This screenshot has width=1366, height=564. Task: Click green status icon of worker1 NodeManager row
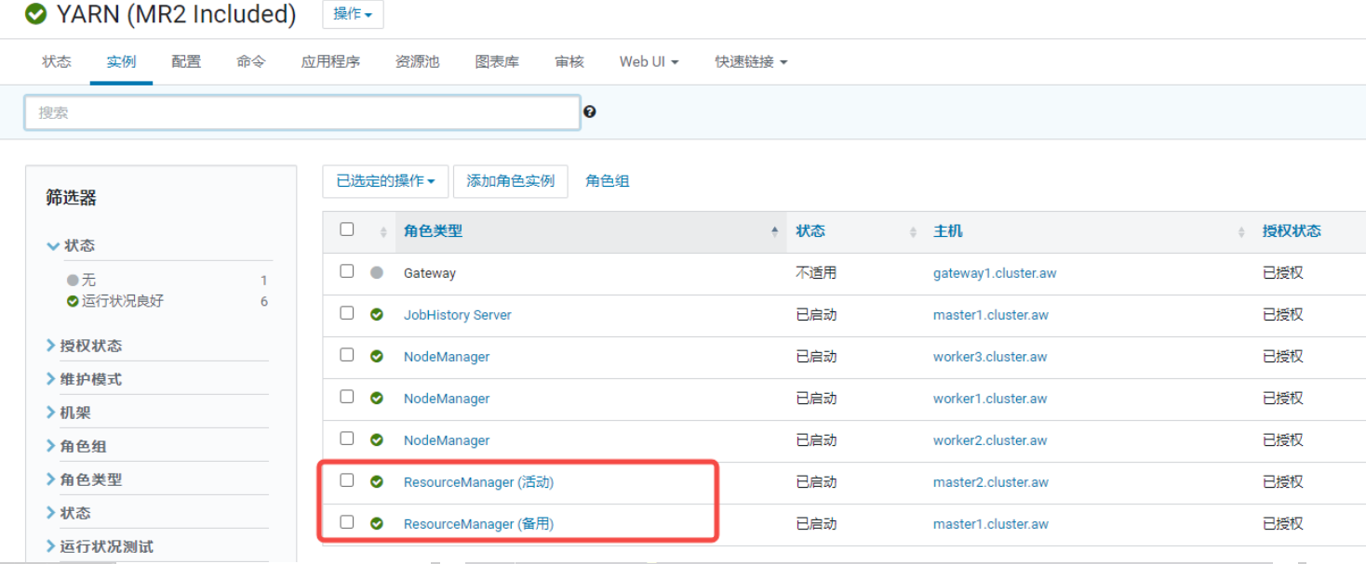(x=377, y=399)
